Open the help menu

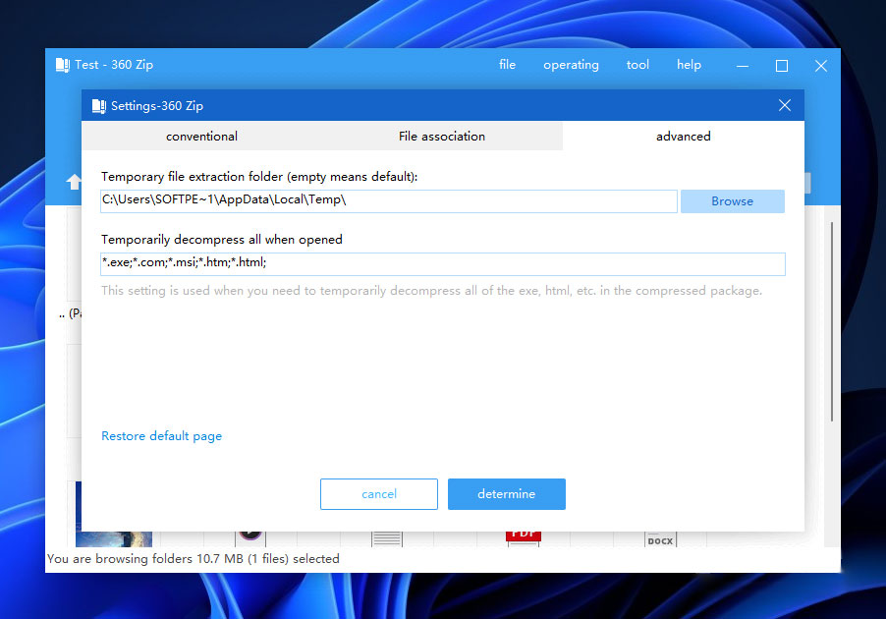[x=689, y=65]
